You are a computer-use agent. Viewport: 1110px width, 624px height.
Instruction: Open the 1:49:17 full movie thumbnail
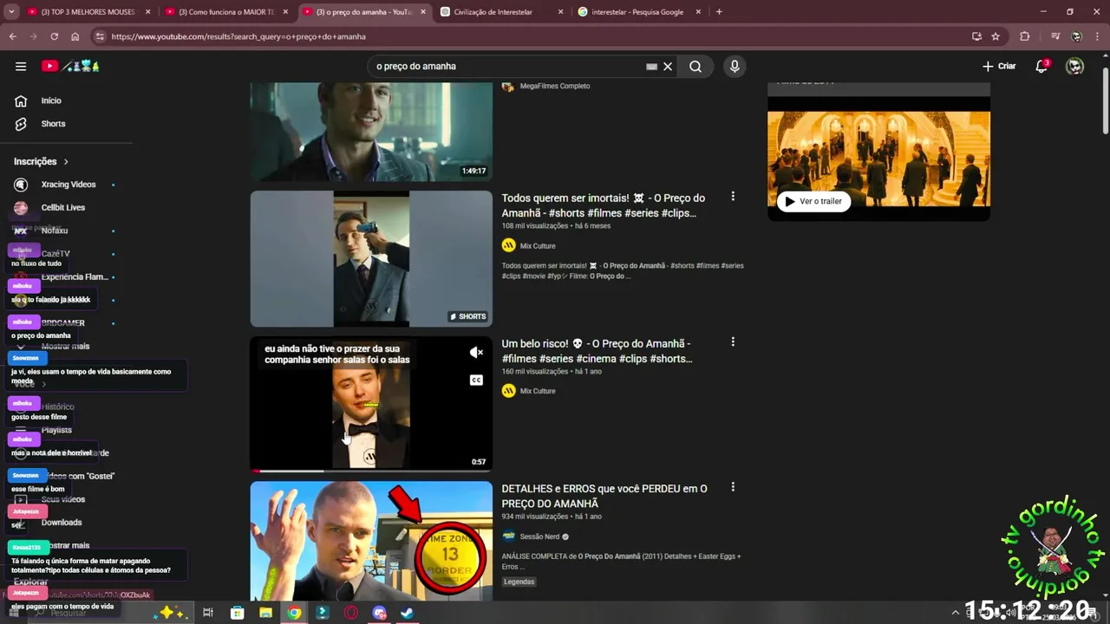point(371,132)
